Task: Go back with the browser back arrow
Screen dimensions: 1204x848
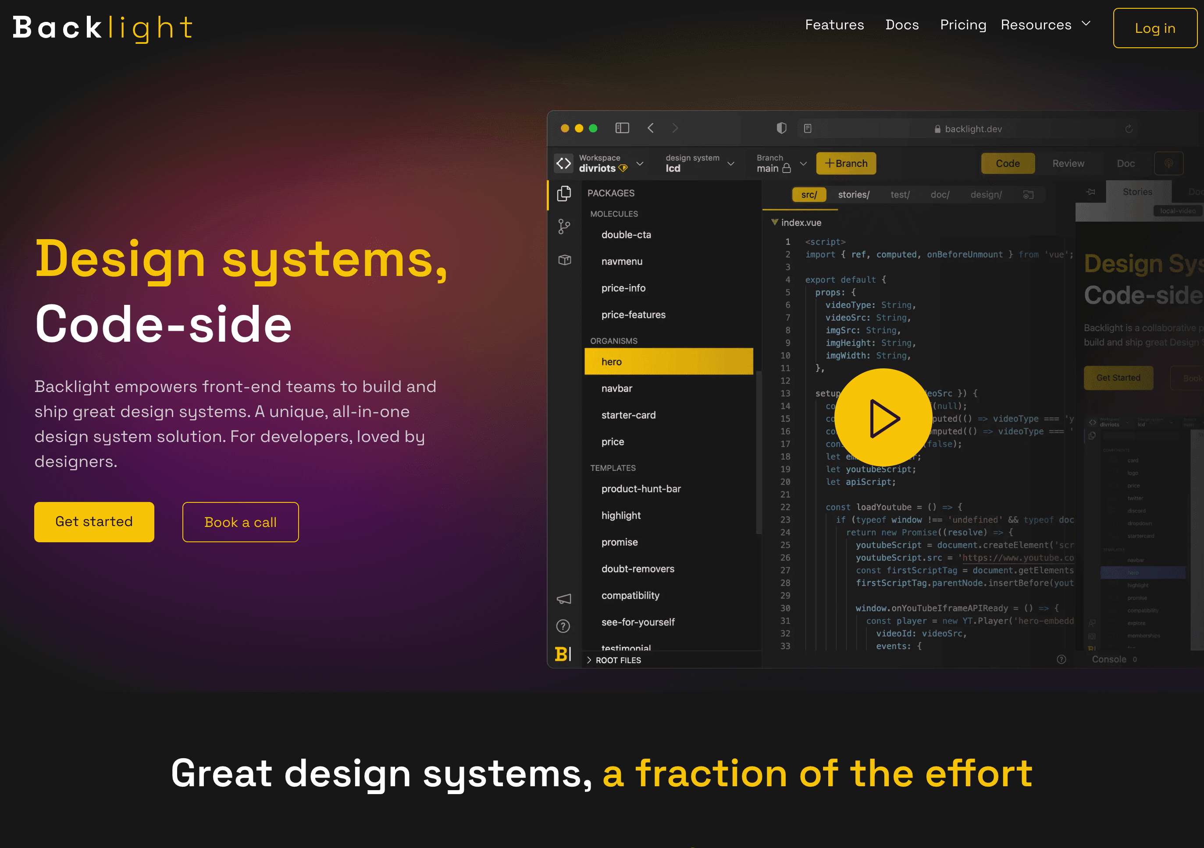Action: click(651, 128)
